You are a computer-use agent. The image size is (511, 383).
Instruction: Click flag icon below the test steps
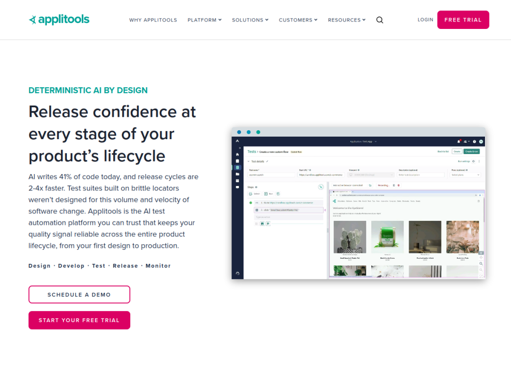coord(268,224)
